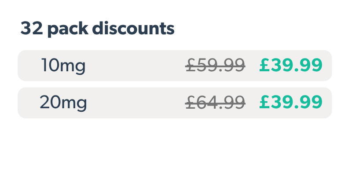This screenshot has width=352, height=176.
Task: Click the "32 pack discounts" heading
Action: click(98, 29)
